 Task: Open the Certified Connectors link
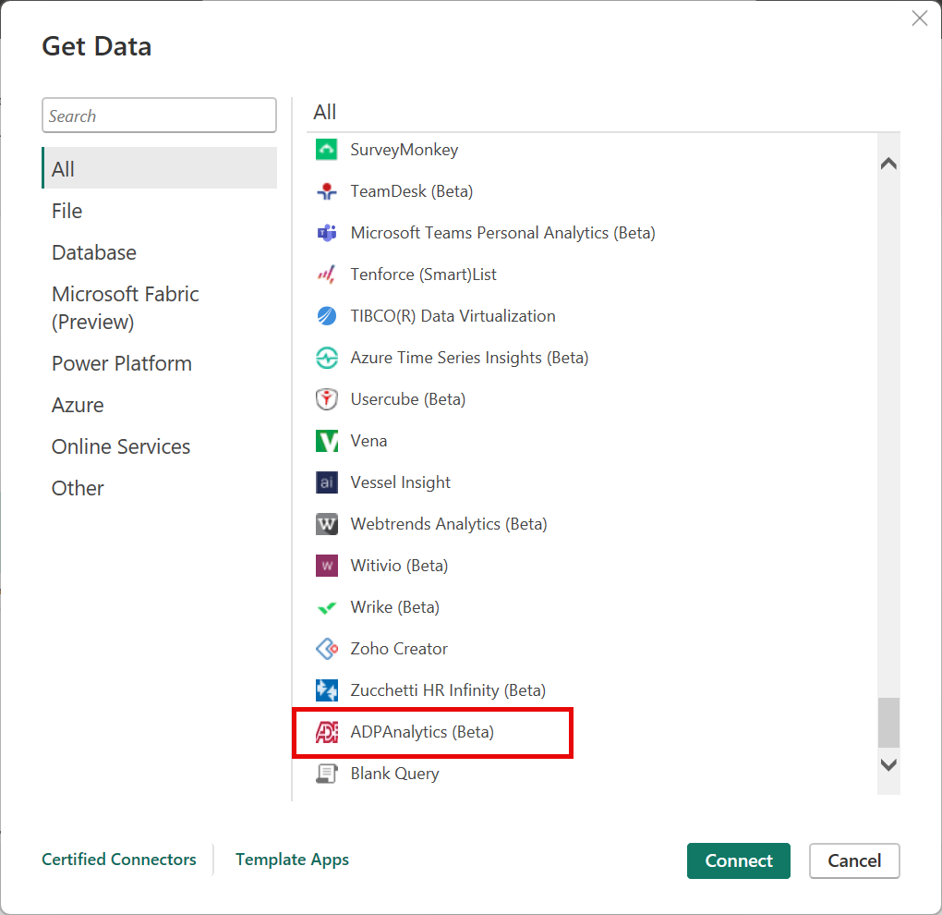click(119, 860)
